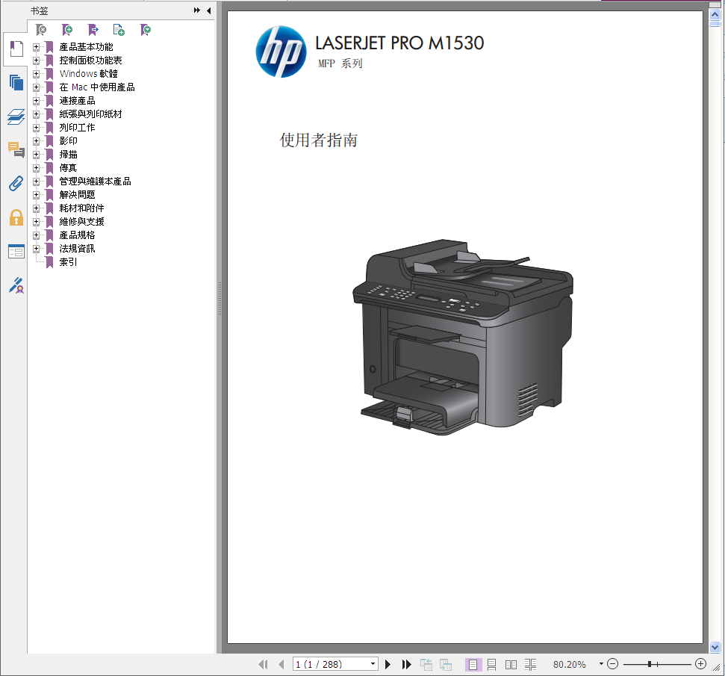
Task: Open the 法規資訊 bookmark
Action: [x=77, y=249]
